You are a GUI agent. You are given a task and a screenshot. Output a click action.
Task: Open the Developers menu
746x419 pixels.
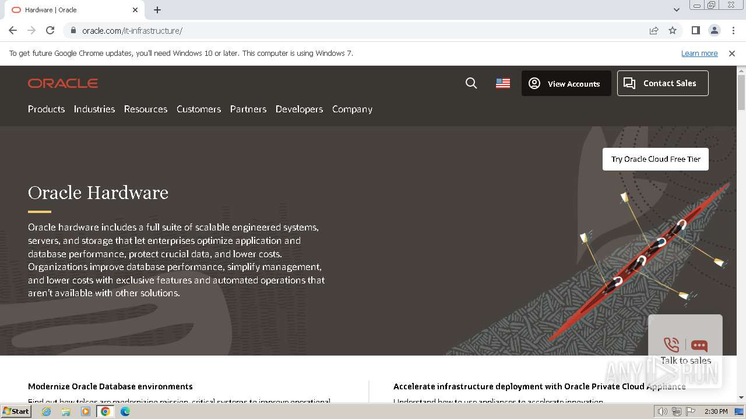(299, 109)
